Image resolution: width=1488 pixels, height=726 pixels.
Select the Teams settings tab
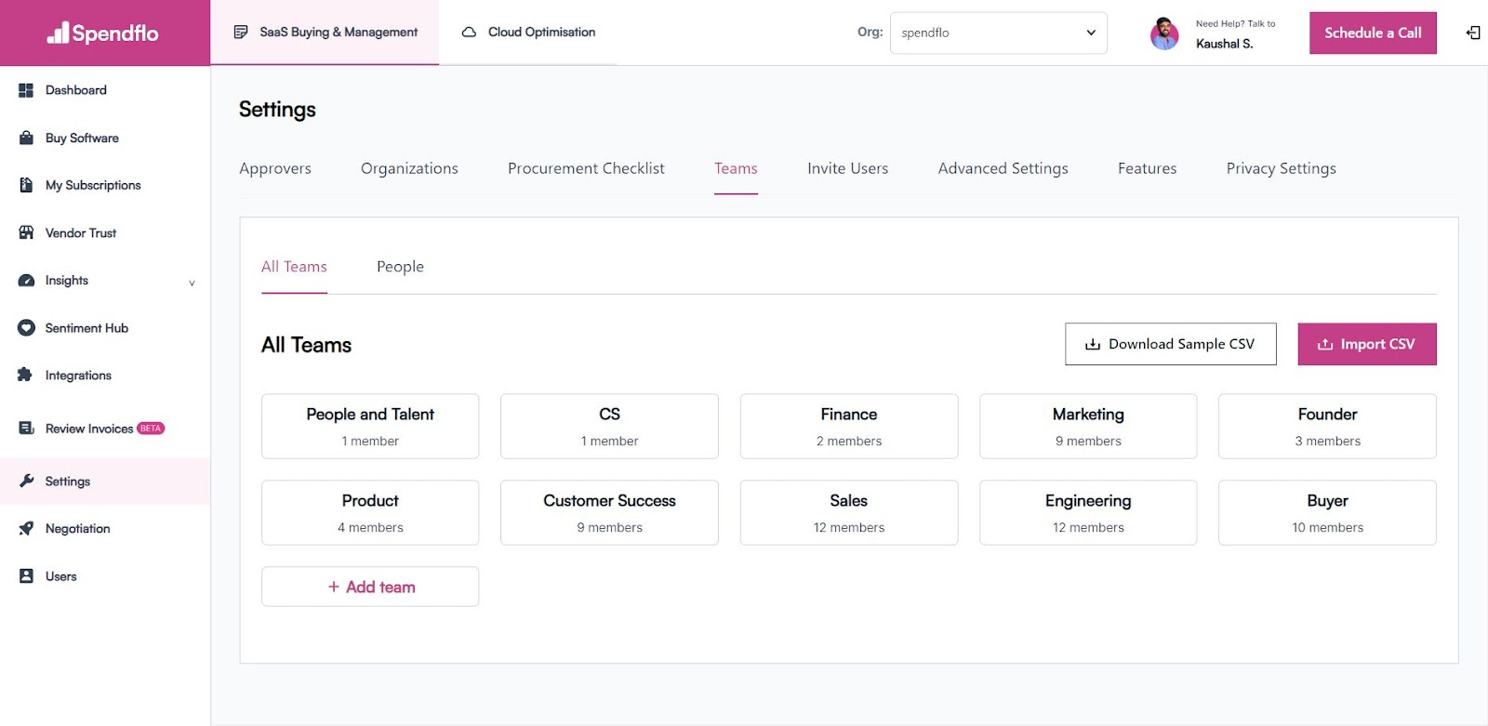click(x=736, y=168)
